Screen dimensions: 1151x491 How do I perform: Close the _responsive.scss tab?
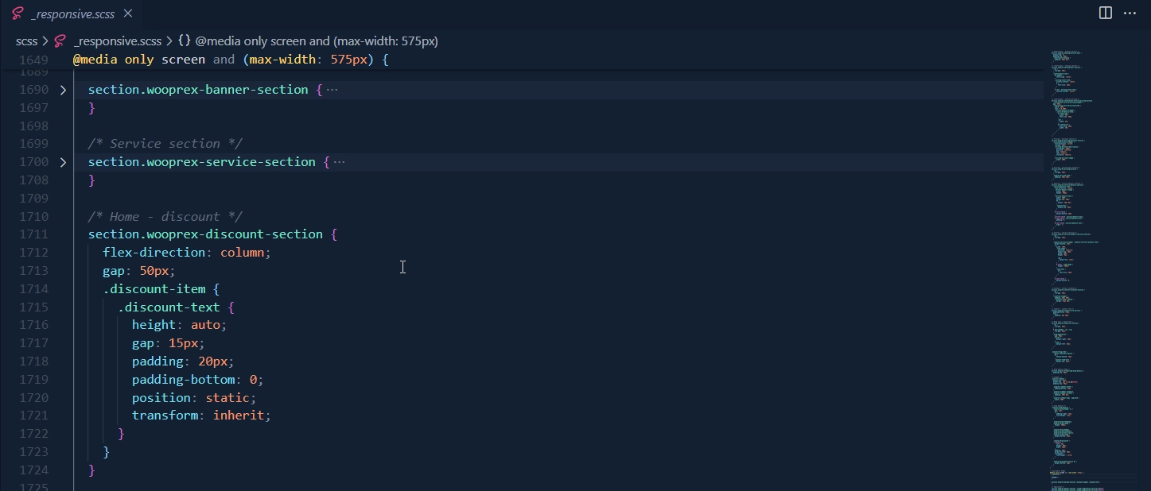pyautogui.click(x=128, y=14)
